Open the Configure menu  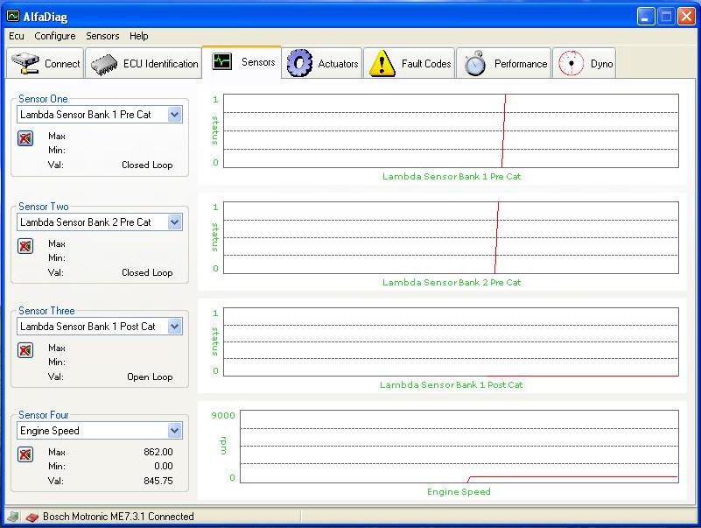(x=55, y=36)
